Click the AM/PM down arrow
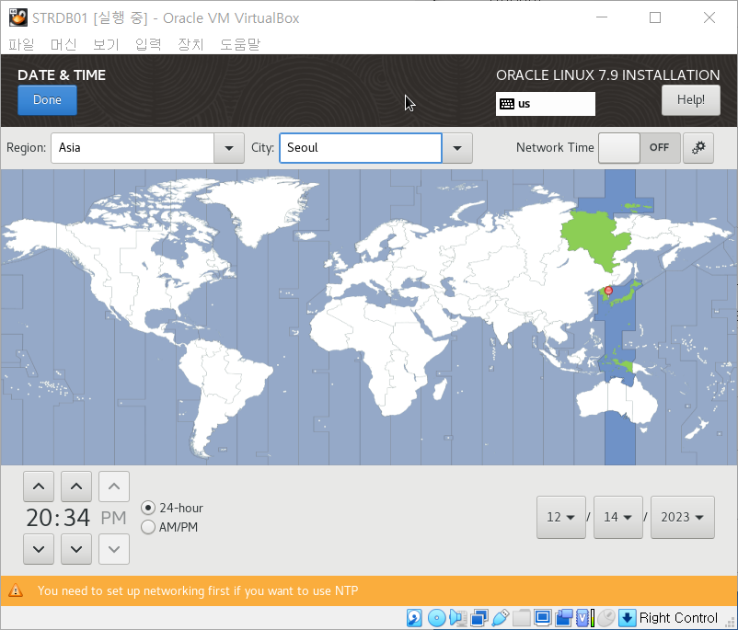 [114, 549]
